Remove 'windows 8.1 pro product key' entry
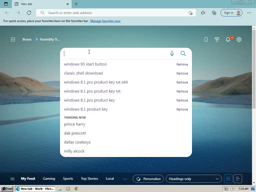 pyautogui.click(x=182, y=100)
